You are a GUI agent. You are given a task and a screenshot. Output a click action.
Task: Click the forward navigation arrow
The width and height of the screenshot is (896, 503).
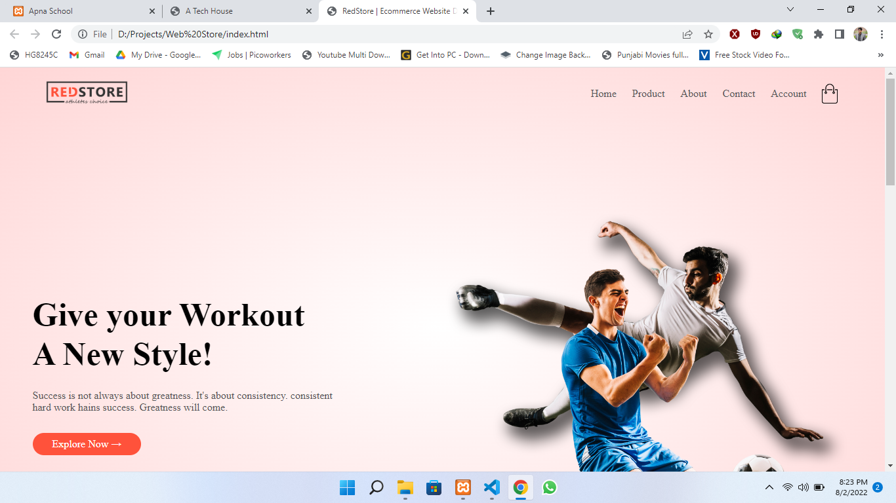[35, 34]
